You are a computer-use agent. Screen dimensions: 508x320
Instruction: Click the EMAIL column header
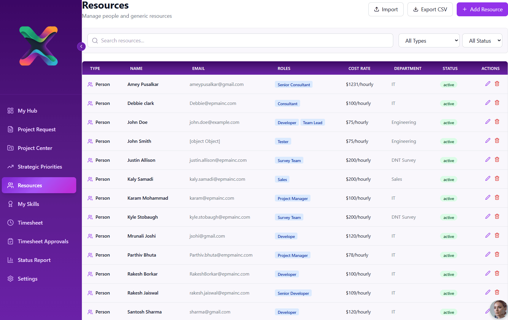(198, 68)
